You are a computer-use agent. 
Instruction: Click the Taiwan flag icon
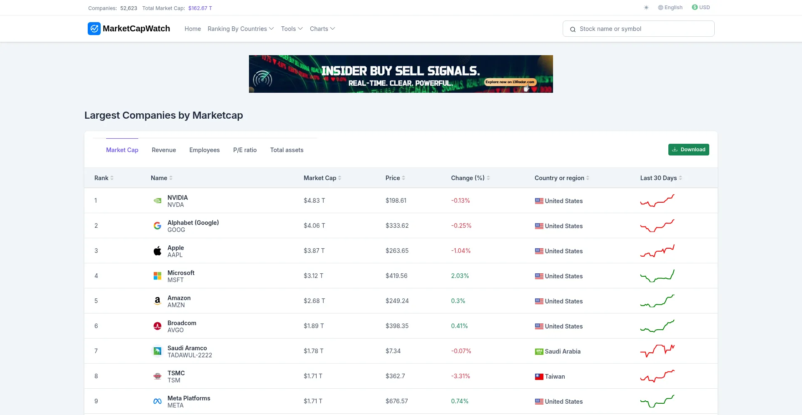539,377
